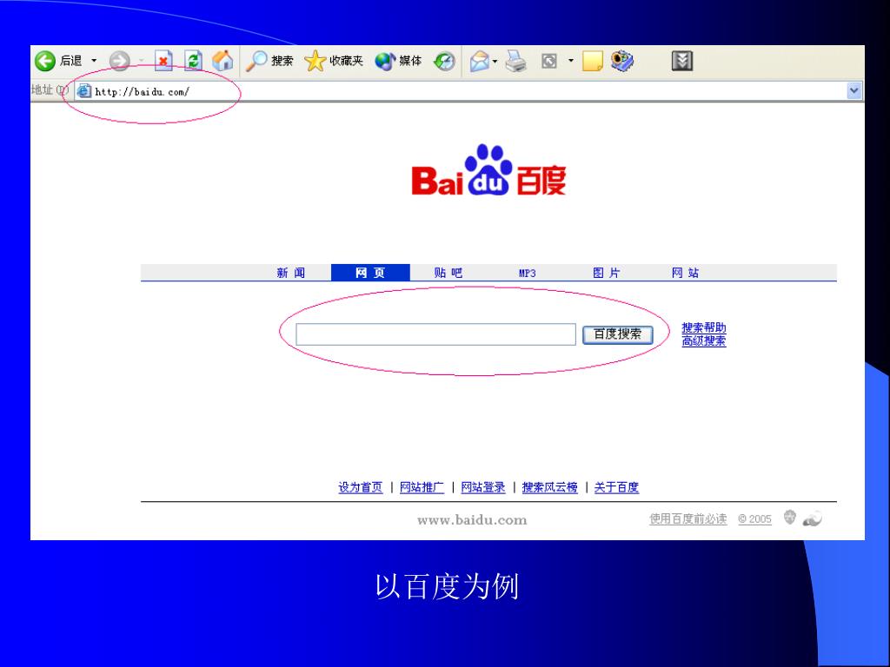Click the Baidu logo

tap(488, 171)
